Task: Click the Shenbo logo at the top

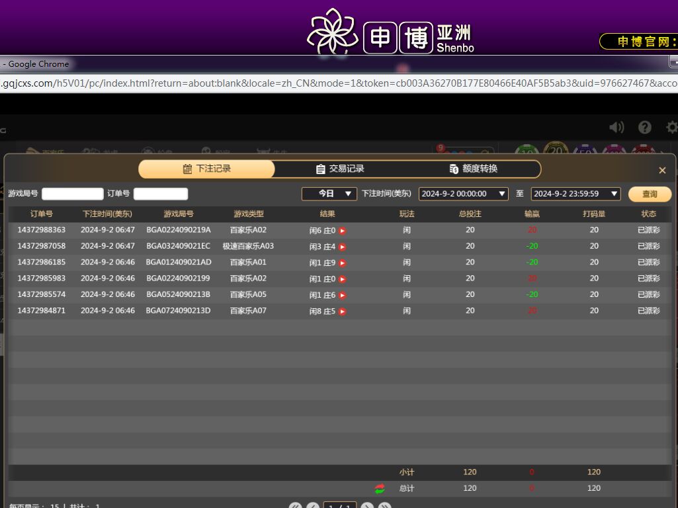Action: point(390,32)
